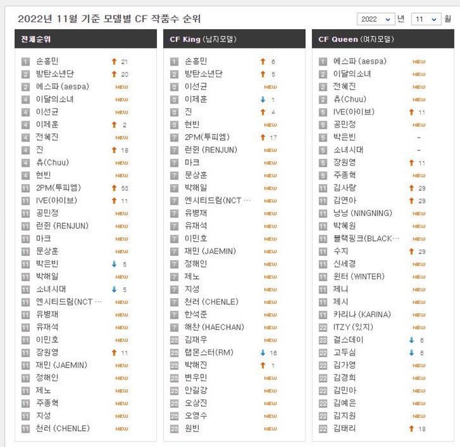Click the up arrow for 박해진 in CF King

point(263,365)
